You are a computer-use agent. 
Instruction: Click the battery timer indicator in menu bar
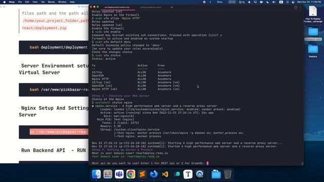[232, 2]
